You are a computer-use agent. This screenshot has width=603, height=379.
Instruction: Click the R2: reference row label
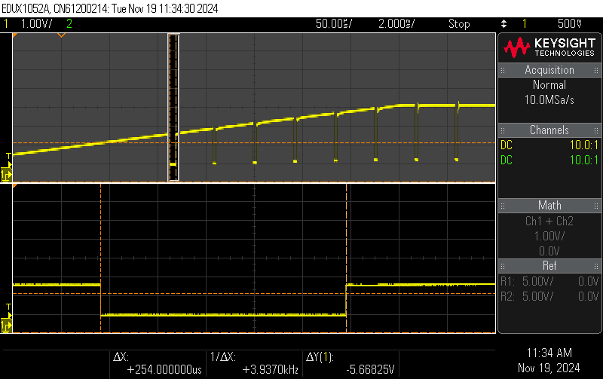tap(507, 297)
